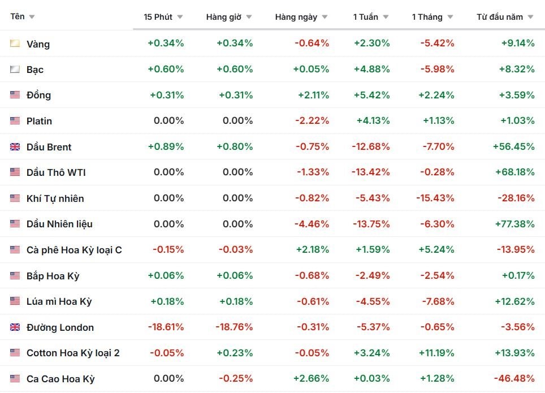Viewport: 545px width, 393px height.
Task: Sort by the Hàng giờ column arrow
Action: 249,17
